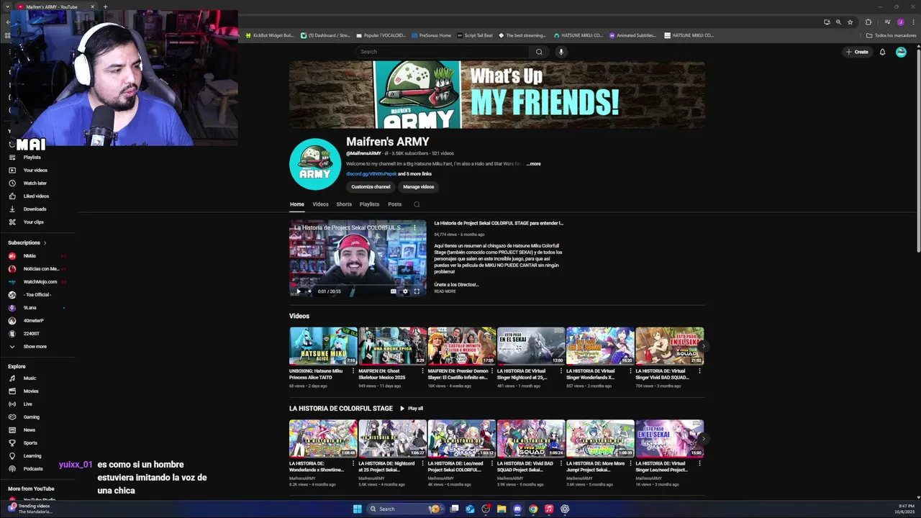The height and width of the screenshot is (518, 921).
Task: Open Todos los marcadores bookmarks folder
Action: 891,35
